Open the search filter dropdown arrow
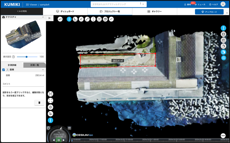This screenshot has height=143, width=230. click(x=143, y=4)
